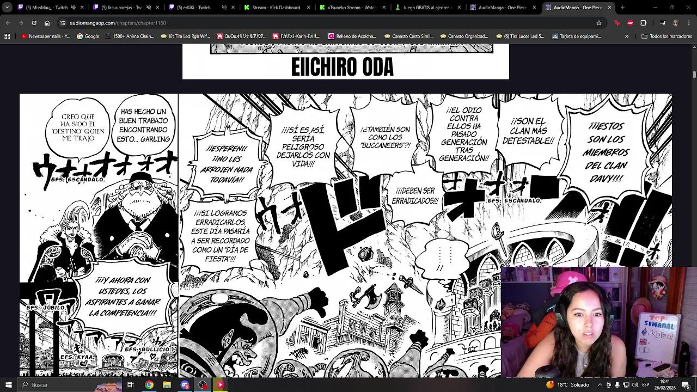Open the OBS Studio taskbar icon
The height and width of the screenshot is (392, 697).
tap(203, 385)
